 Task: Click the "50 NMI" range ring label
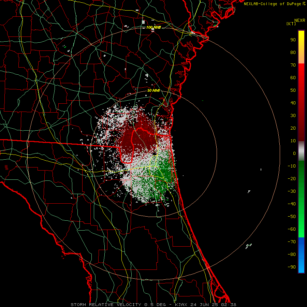pyautogui.click(x=153, y=90)
